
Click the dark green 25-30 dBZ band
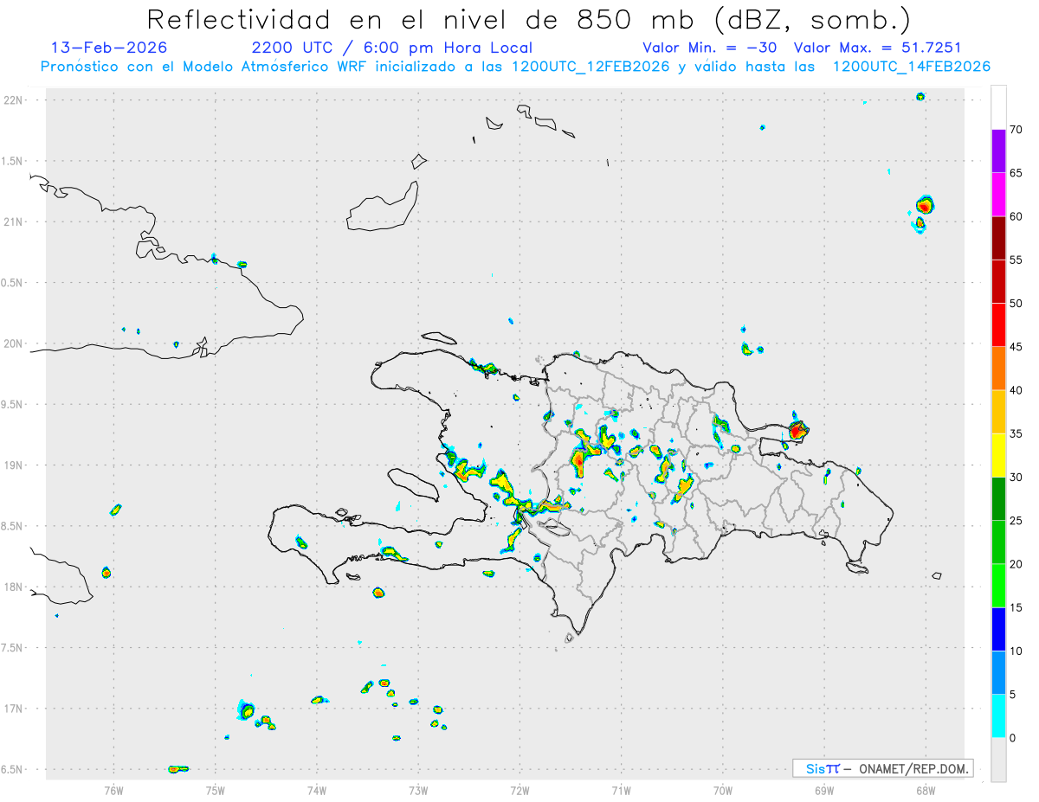[x=998, y=498]
